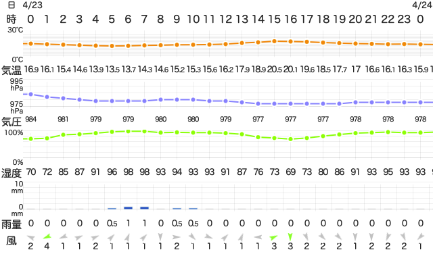This screenshot has height=254, width=433.
Task: Click the temperature value 18.9
Action: pos(258,69)
